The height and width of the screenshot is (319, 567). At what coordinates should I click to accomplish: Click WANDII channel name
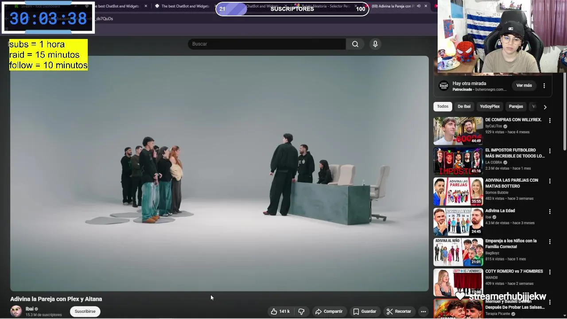coord(491,278)
